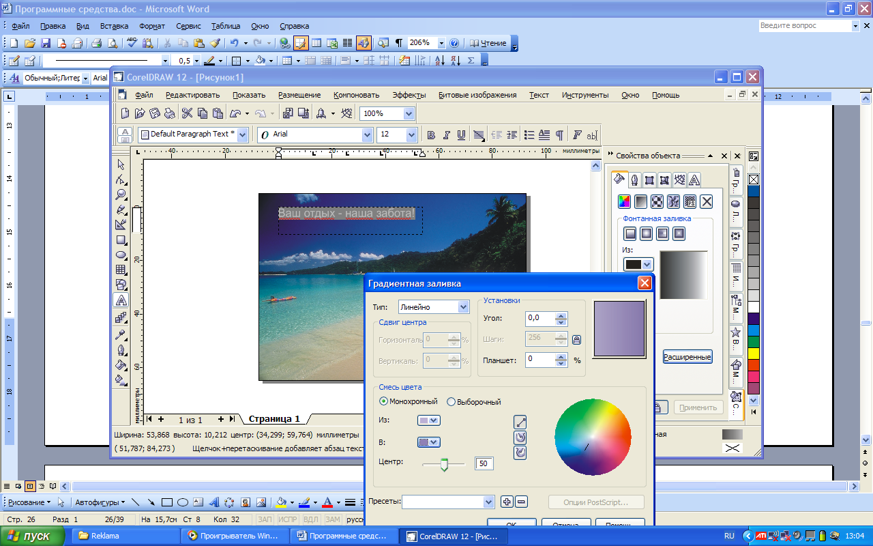Image resolution: width=873 pixels, height=546 pixels.
Task: Select the Text tool in CorelDRAW toolbox
Action: point(121,300)
